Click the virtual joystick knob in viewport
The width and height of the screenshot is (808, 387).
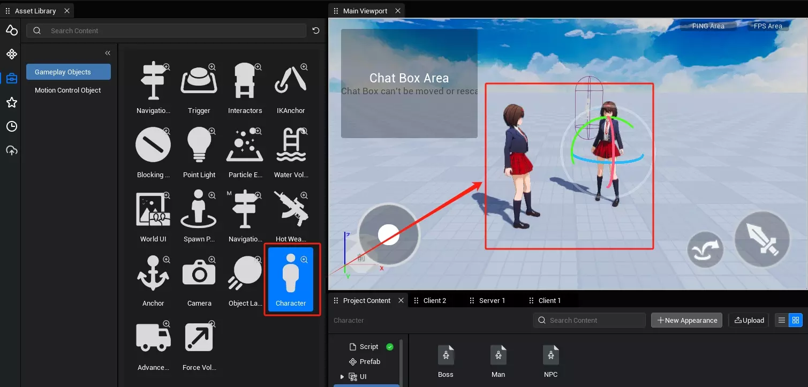click(x=388, y=234)
